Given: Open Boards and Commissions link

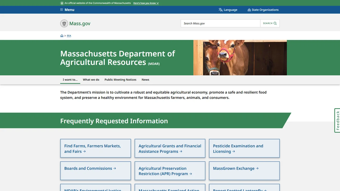Looking at the screenshot, I should pyautogui.click(x=96, y=171).
